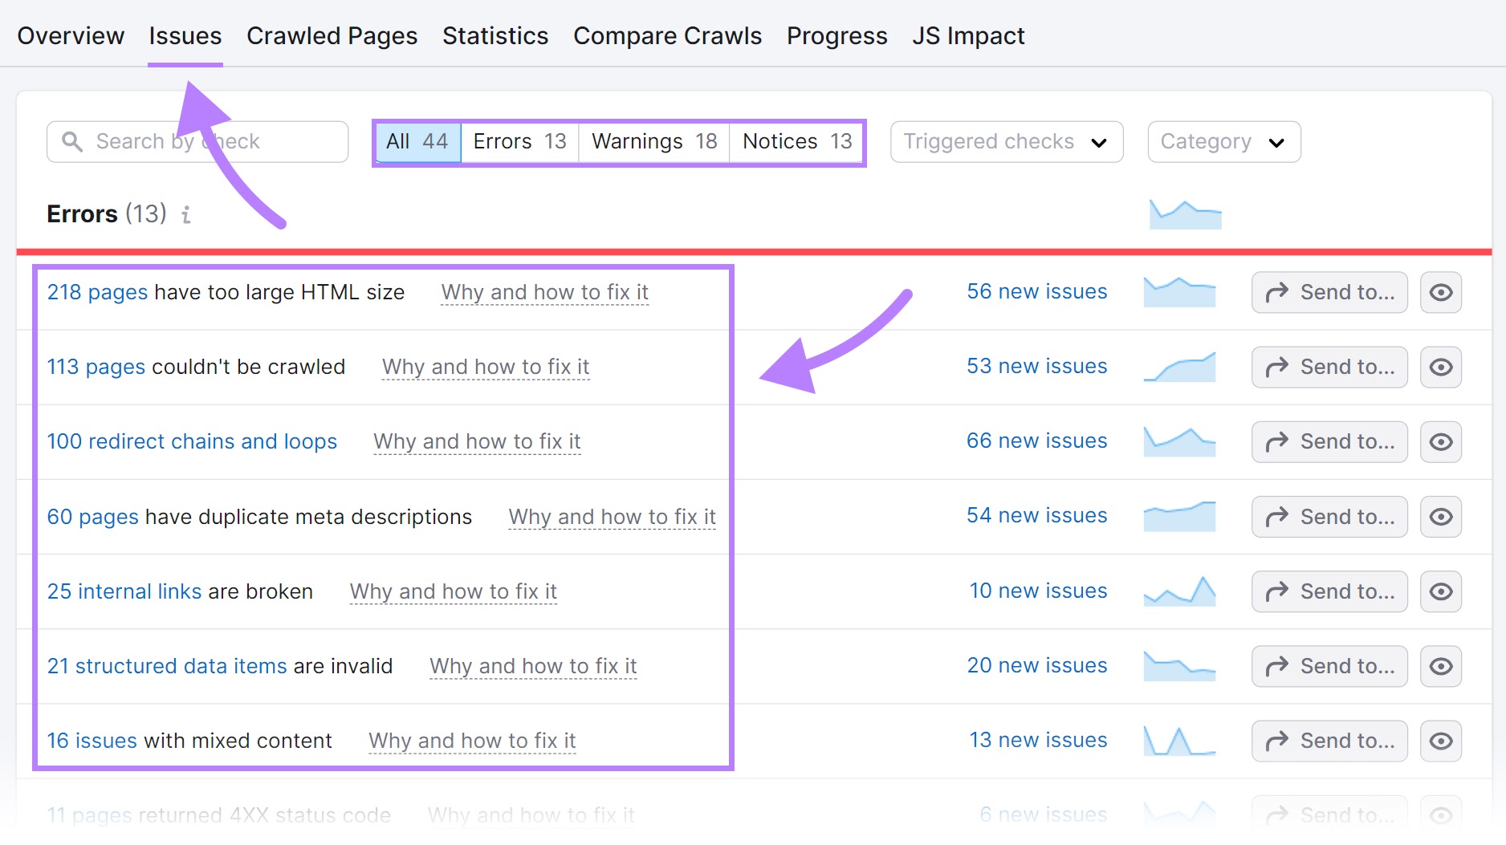1506x845 pixels.
Task: Switch to the Crawled Pages tab
Action: (x=332, y=35)
